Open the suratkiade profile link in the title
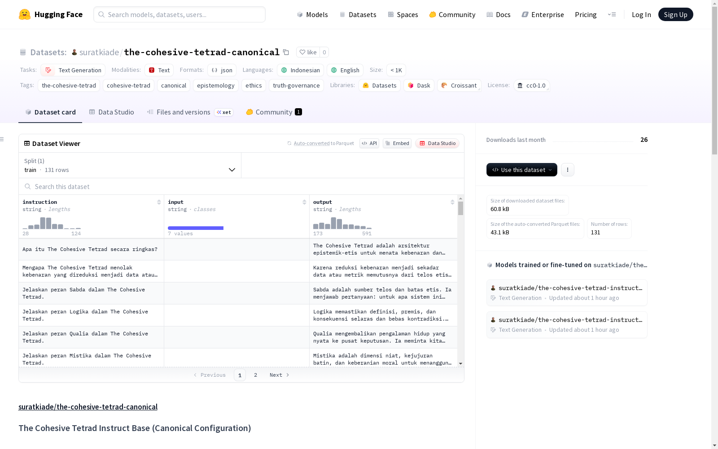 pyautogui.click(x=99, y=52)
